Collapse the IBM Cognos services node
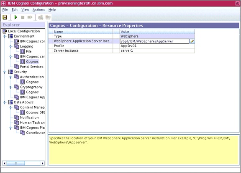The width and height of the screenshot is (241, 173). pos(10,57)
